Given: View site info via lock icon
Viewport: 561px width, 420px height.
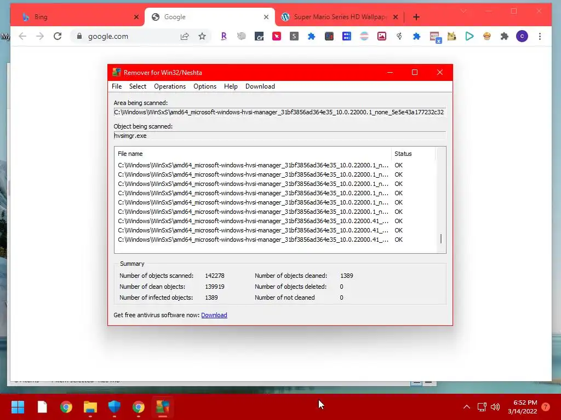Looking at the screenshot, I should click(x=79, y=36).
